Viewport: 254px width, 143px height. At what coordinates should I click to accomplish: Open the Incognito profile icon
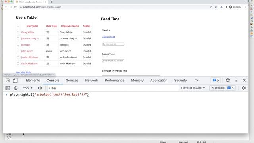click(x=230, y=7)
